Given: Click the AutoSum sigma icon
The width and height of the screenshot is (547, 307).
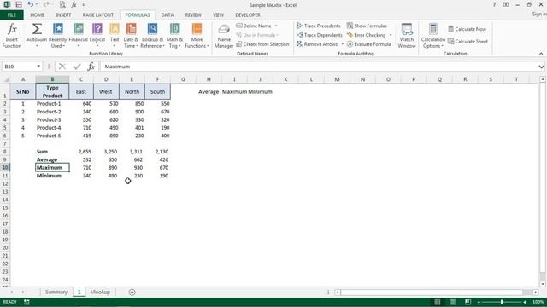Looking at the screenshot, I should (37, 29).
